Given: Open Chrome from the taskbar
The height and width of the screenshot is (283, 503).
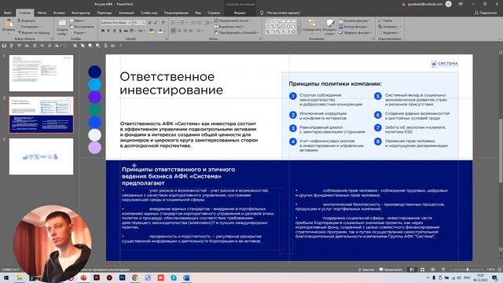Looking at the screenshot, I should (135, 277).
